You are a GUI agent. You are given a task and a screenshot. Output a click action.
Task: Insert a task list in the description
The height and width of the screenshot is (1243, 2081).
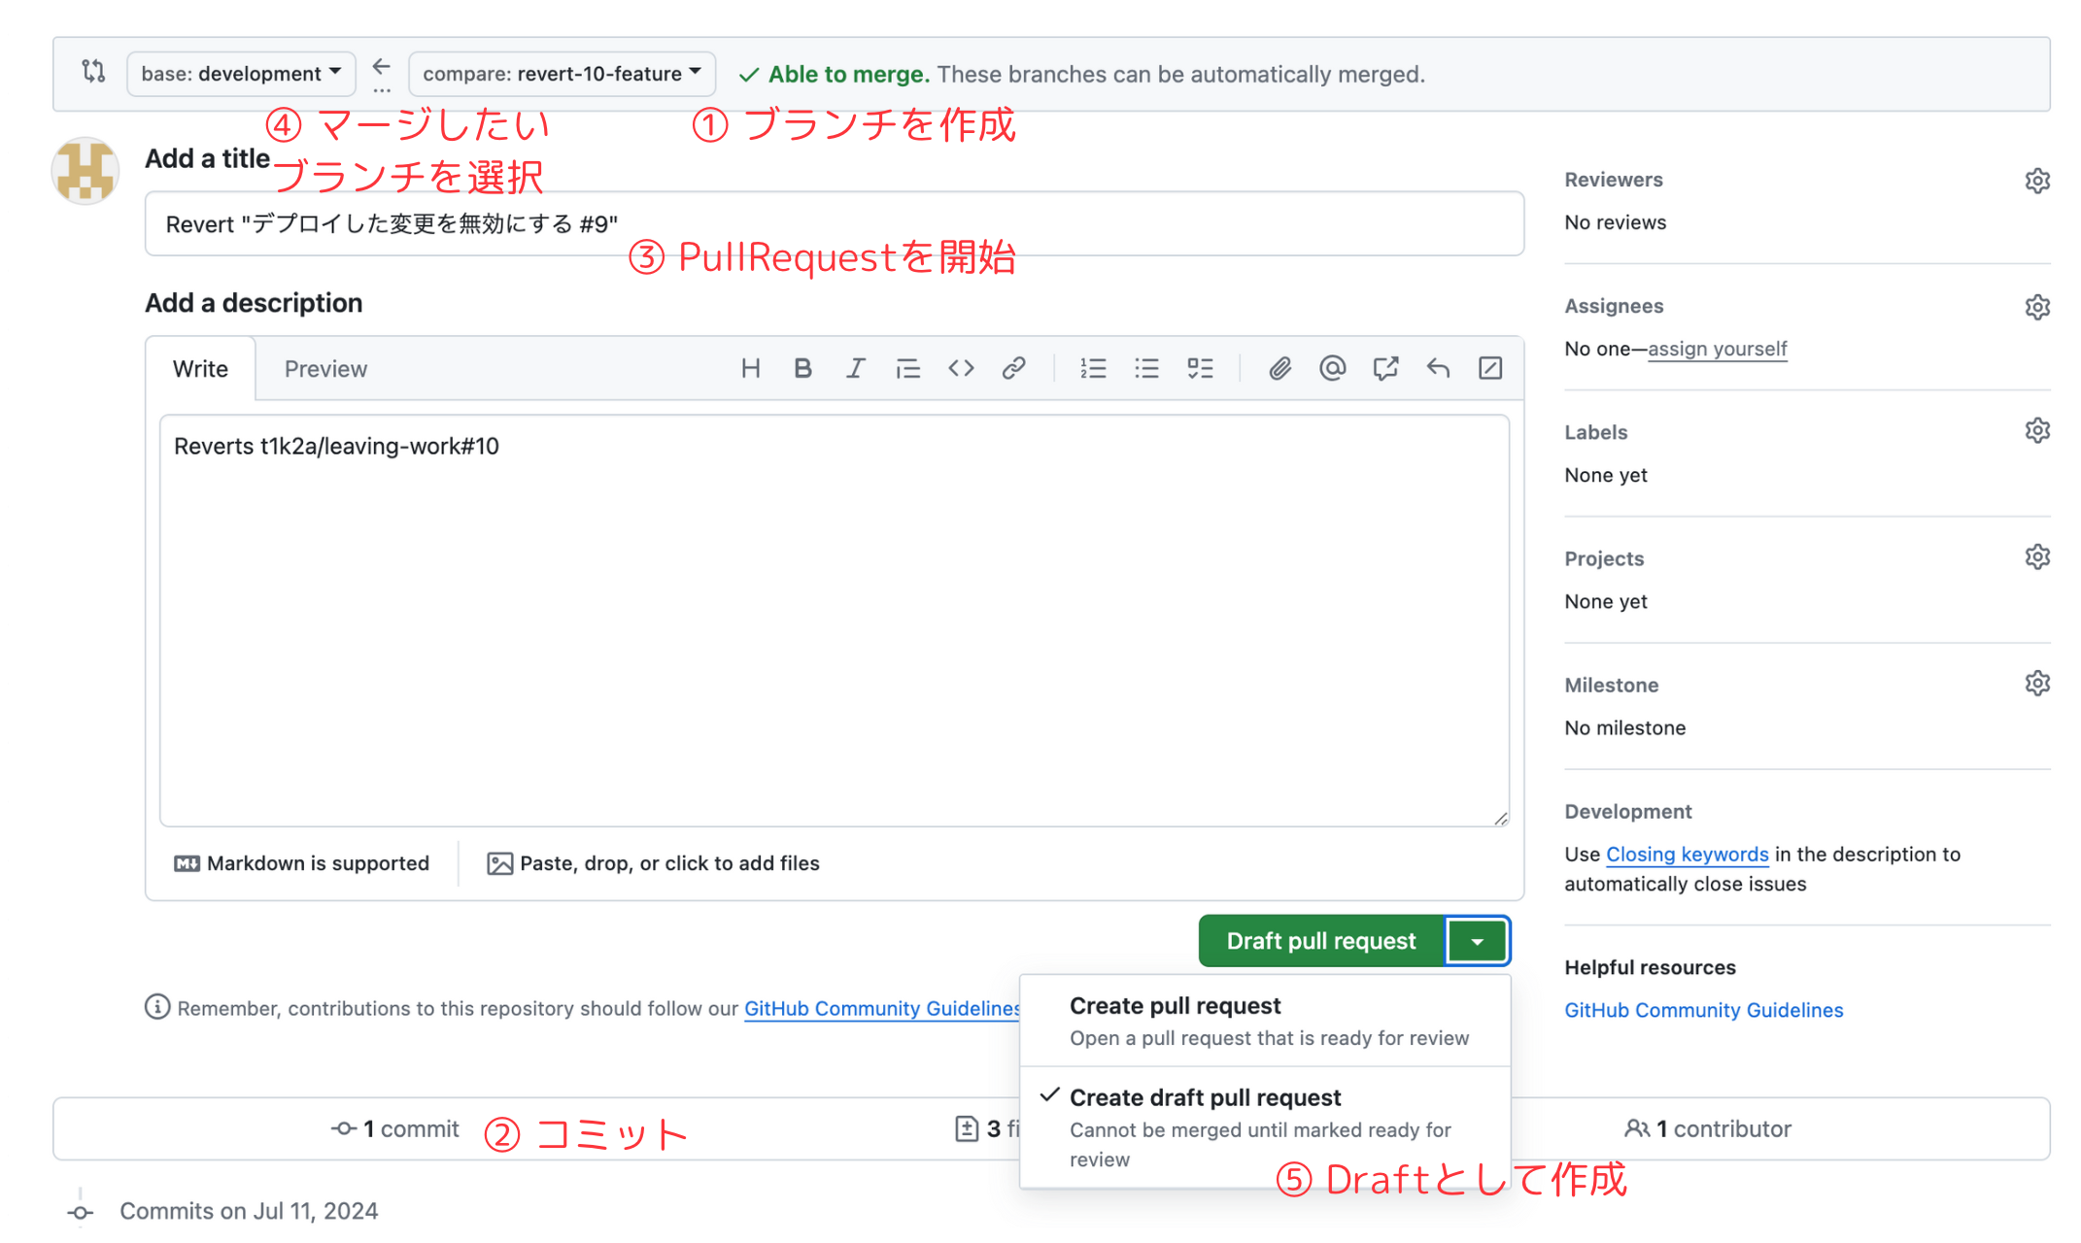click(x=1201, y=368)
